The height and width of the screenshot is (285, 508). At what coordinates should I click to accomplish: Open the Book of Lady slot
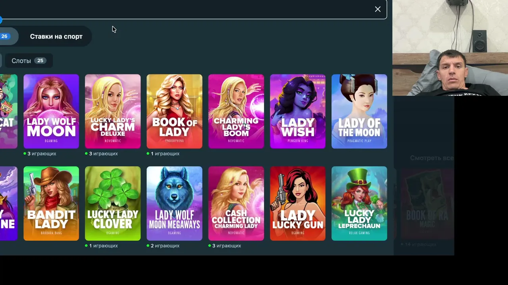[174, 111]
